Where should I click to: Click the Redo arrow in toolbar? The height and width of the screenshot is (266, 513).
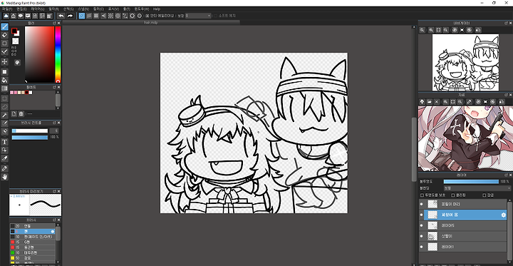pyautogui.click(x=70, y=16)
